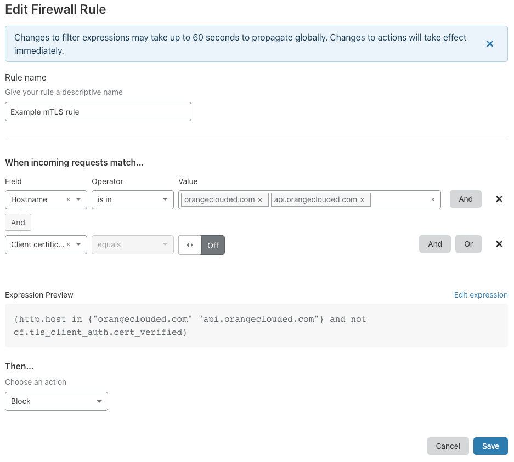This screenshot has width=514, height=462.
Task: Open the Hostname field dropdown
Action: (78, 199)
